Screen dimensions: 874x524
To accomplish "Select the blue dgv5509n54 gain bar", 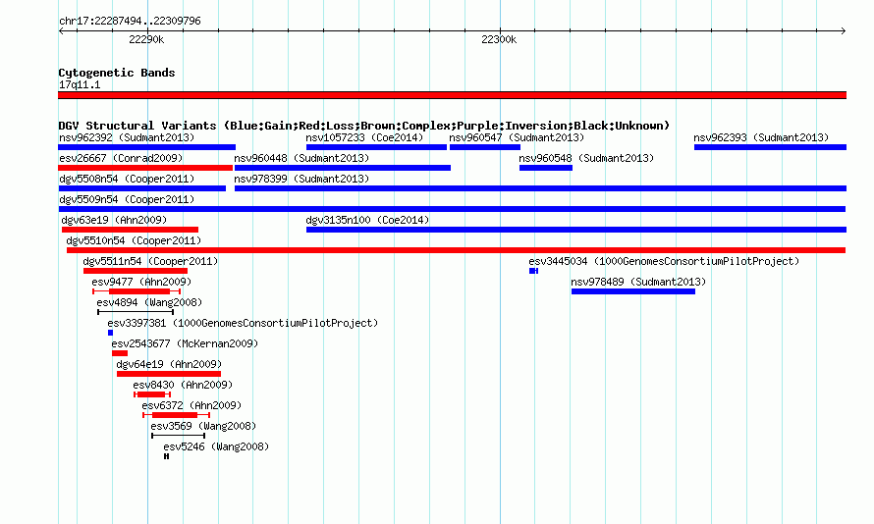I will coord(452,209).
